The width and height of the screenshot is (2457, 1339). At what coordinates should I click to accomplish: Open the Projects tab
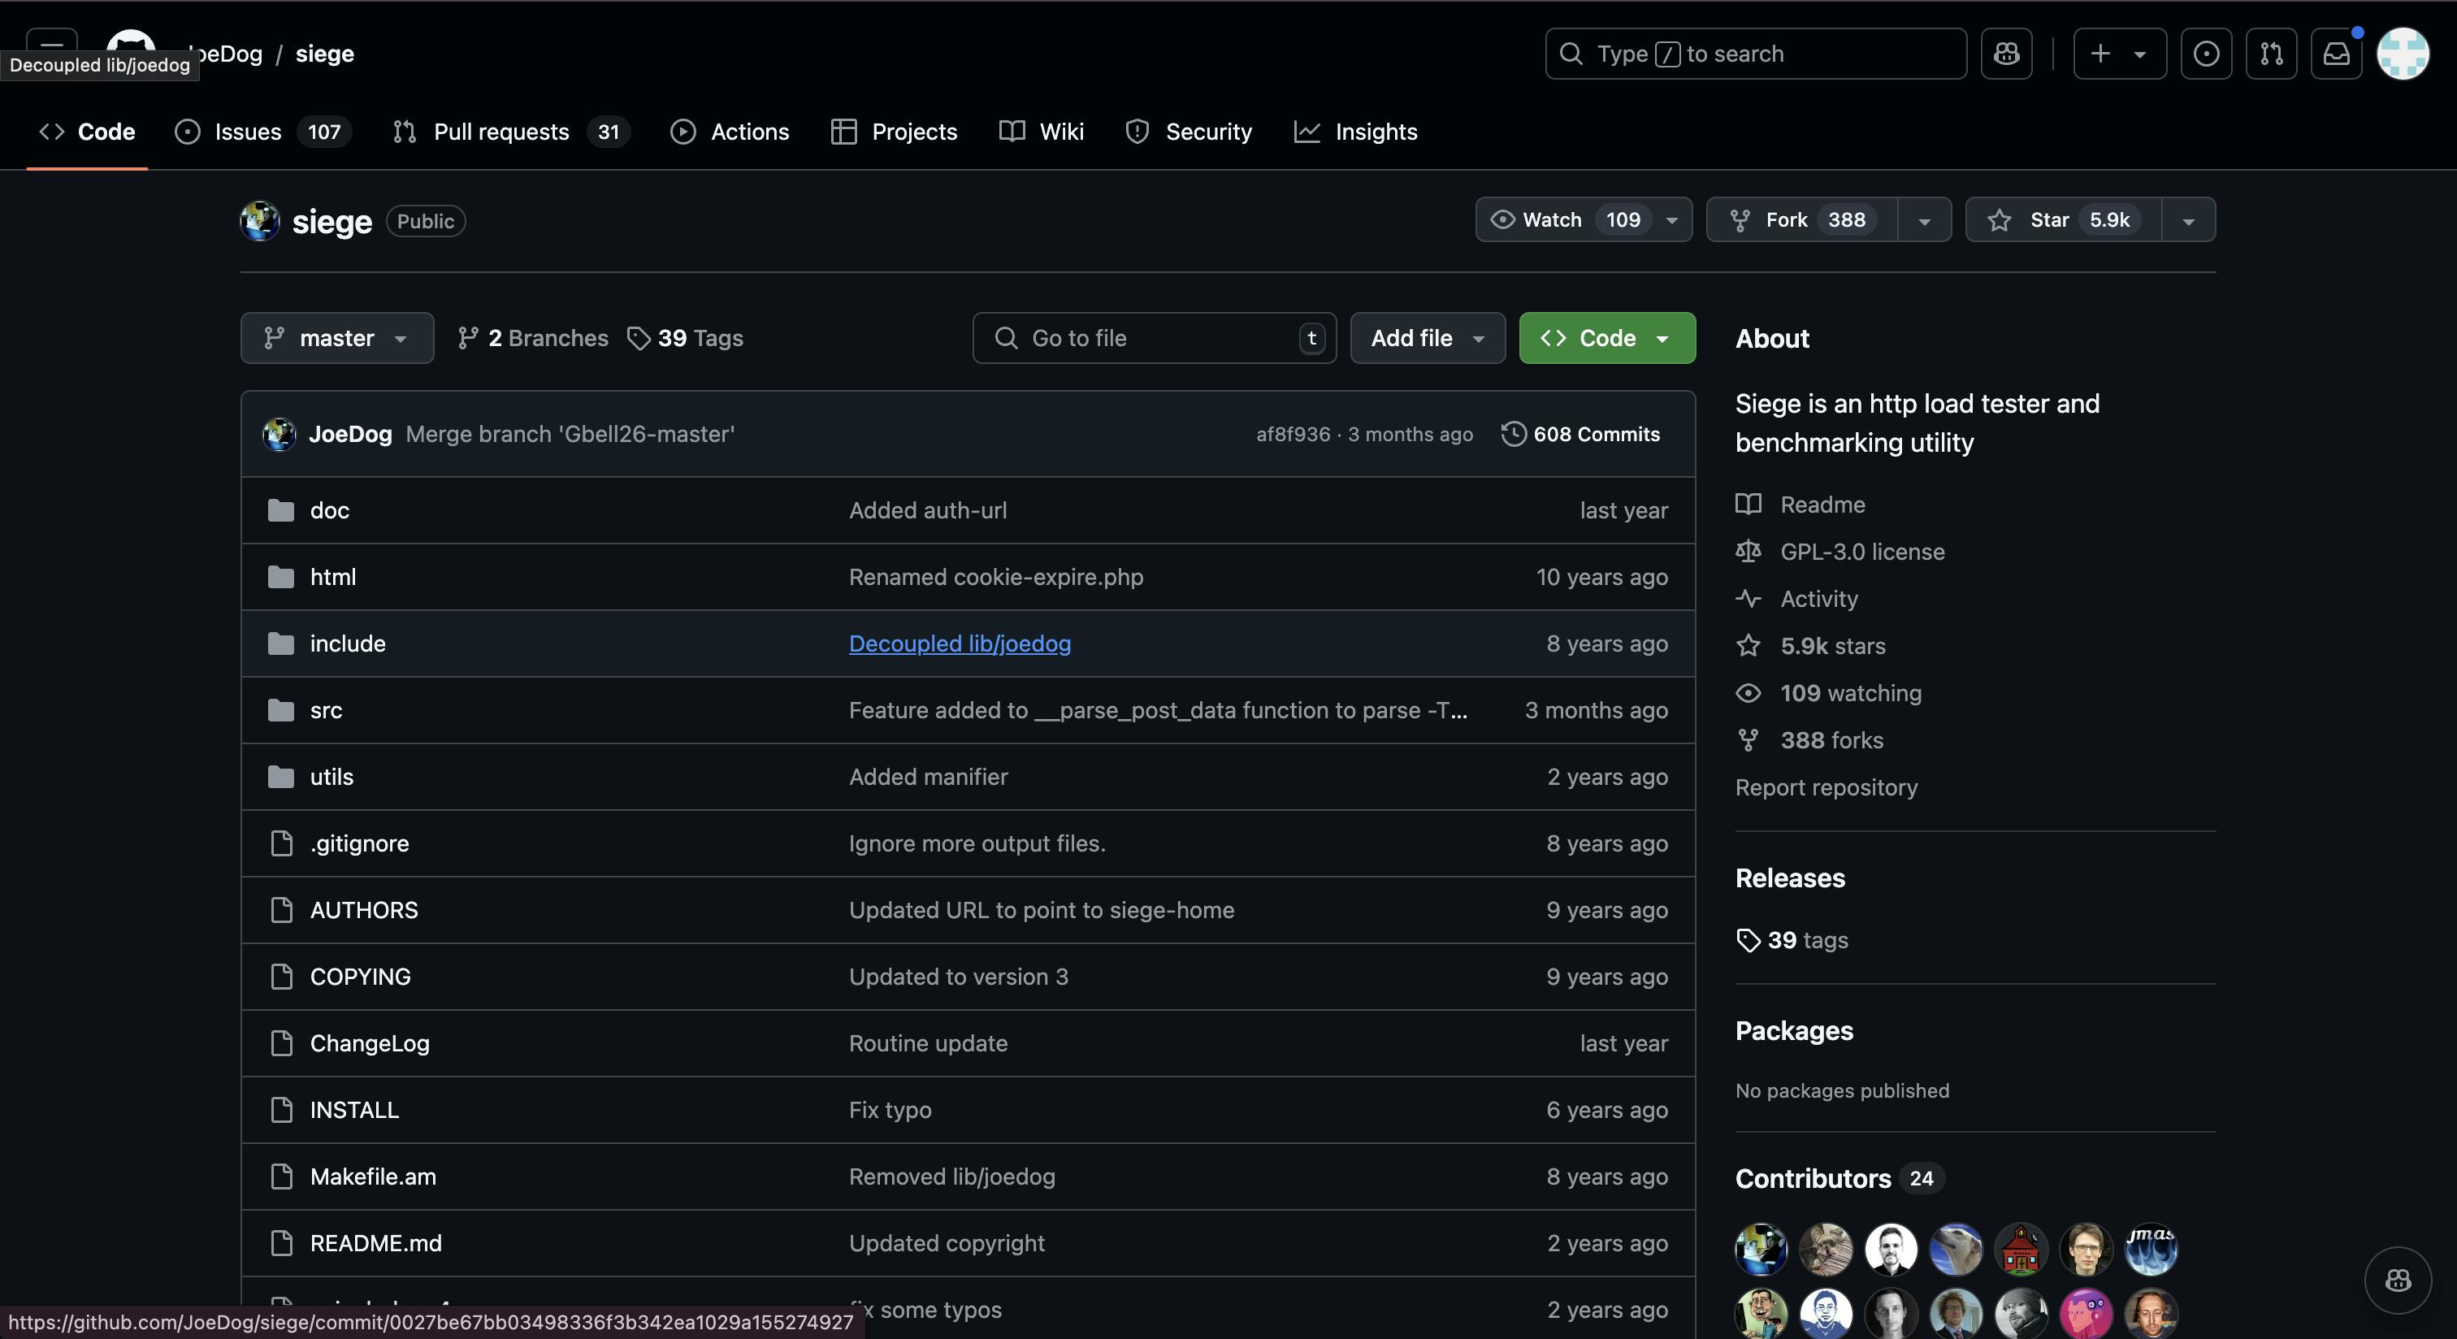pos(894,132)
